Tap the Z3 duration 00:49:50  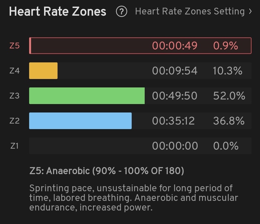pos(175,96)
